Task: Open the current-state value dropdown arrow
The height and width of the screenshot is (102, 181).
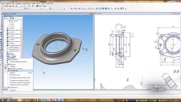Action: (8, 8)
